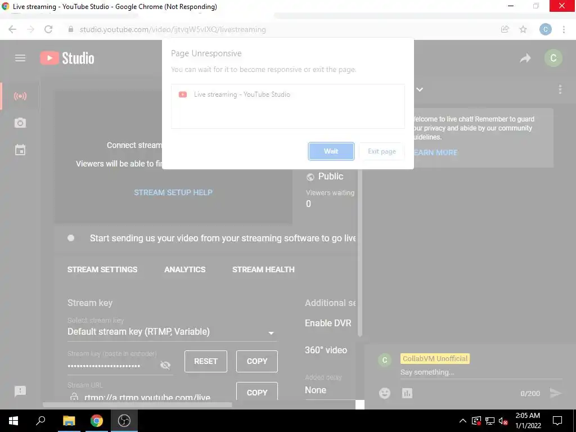The height and width of the screenshot is (432, 576).
Task: Click the taskbar clock showing 2:05 AM
Action: [x=528, y=421]
